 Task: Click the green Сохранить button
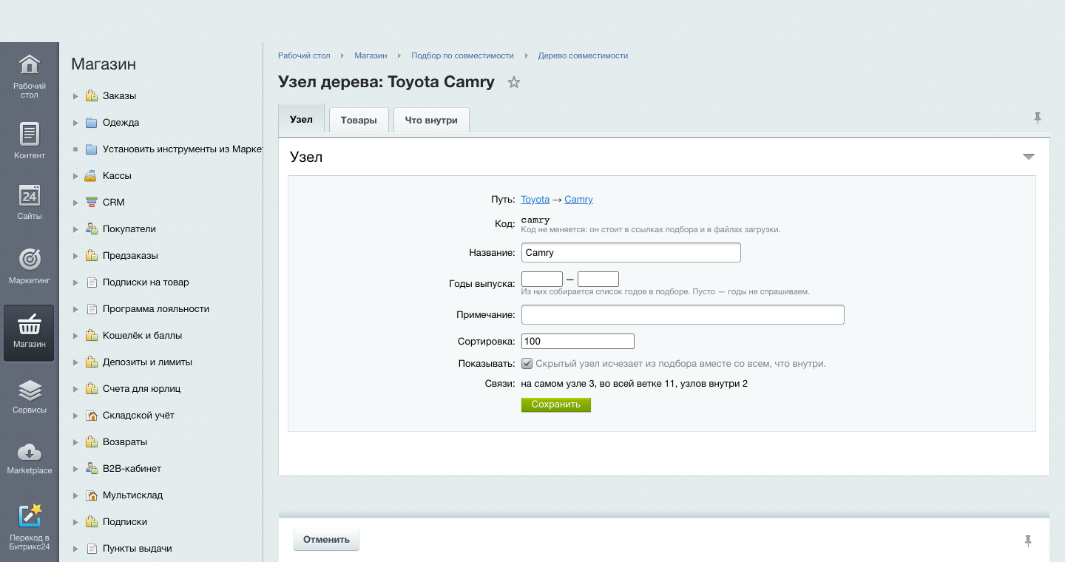(556, 404)
